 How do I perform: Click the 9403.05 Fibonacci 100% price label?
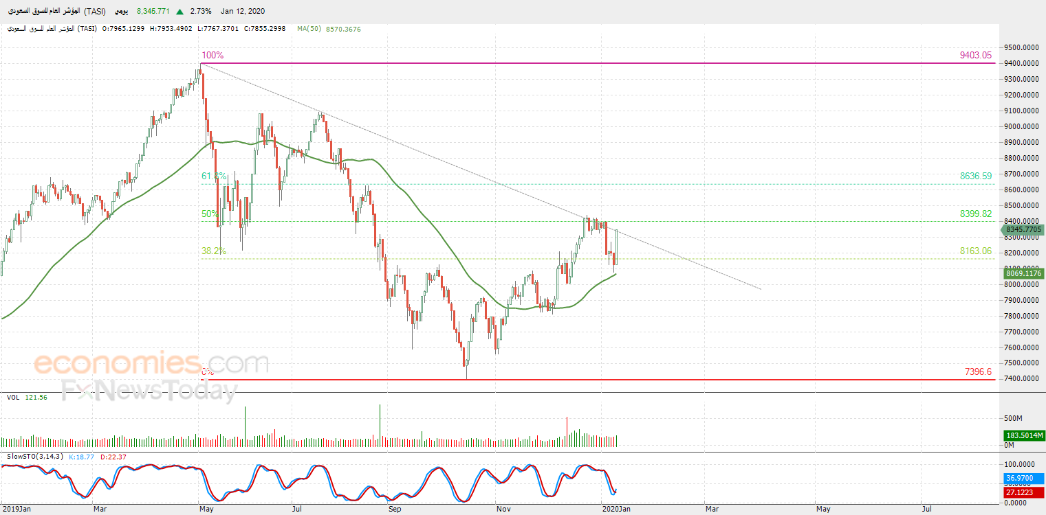(x=976, y=56)
